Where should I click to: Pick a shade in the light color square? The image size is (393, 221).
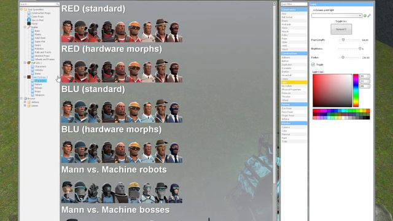332,90
